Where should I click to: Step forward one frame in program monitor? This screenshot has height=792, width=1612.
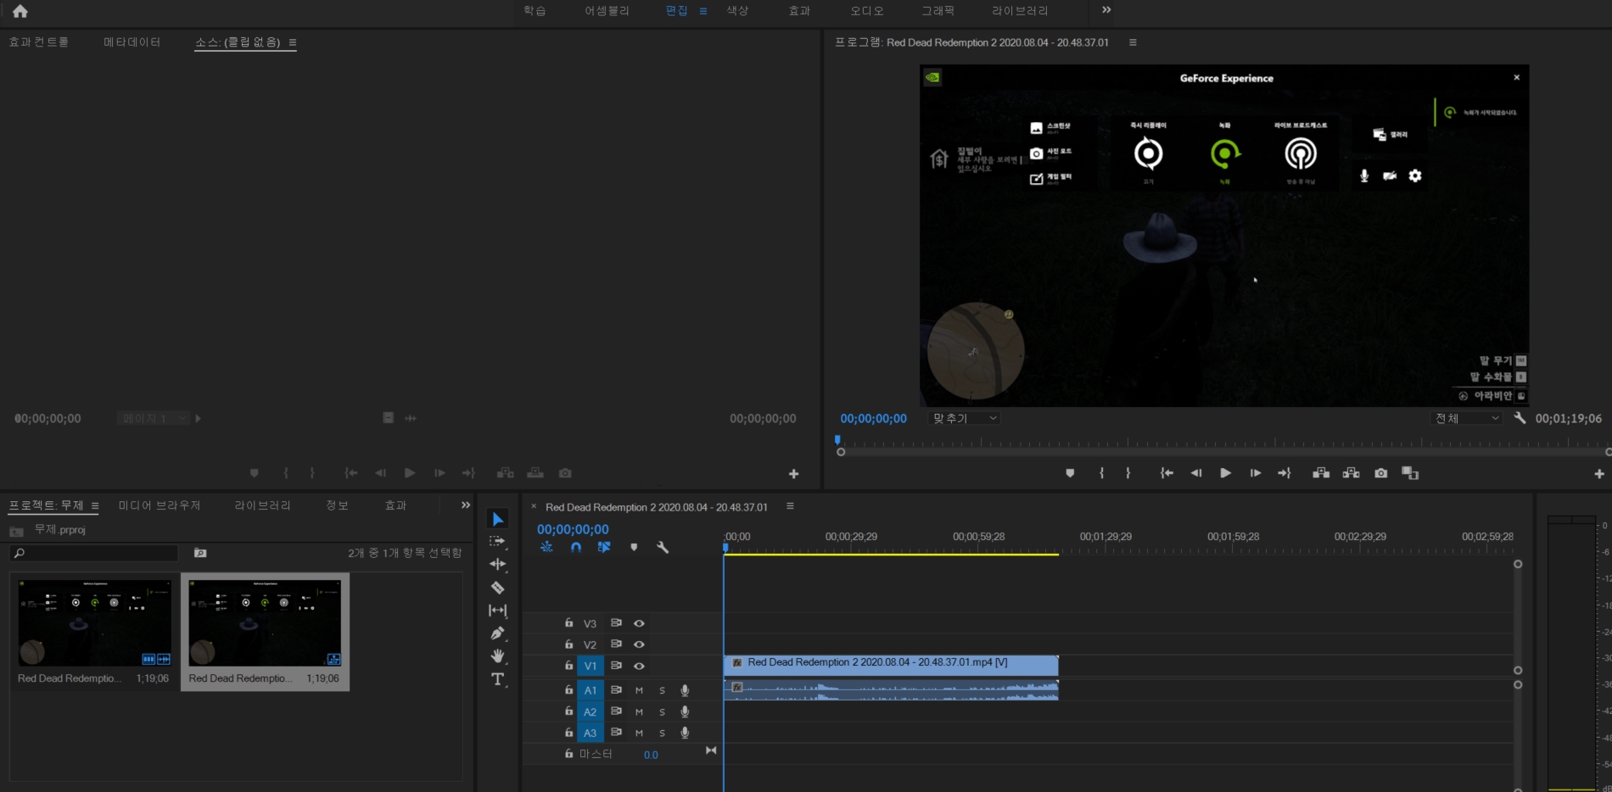(1255, 473)
